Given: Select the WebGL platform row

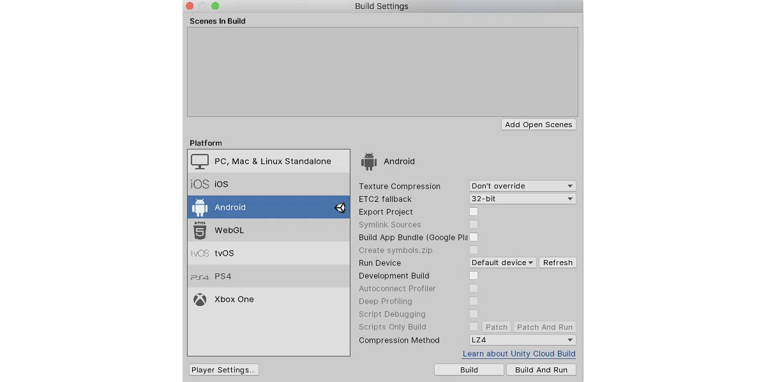Looking at the screenshot, I should pos(269,231).
